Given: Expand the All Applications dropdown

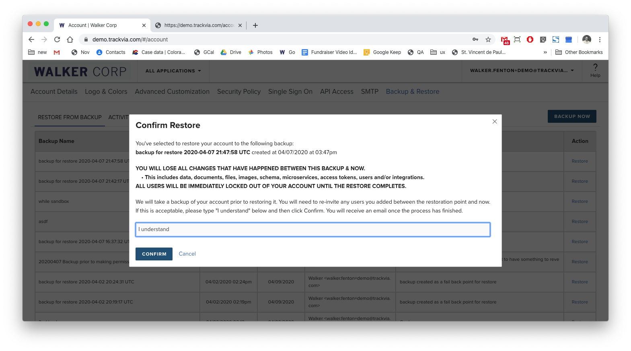Looking at the screenshot, I should coord(173,71).
